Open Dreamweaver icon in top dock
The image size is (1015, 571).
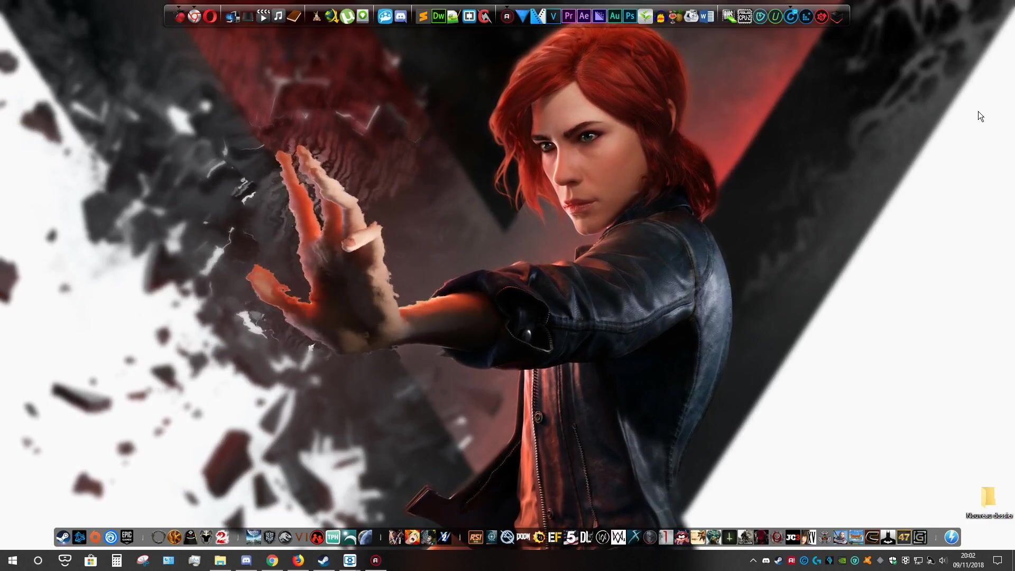click(x=438, y=16)
